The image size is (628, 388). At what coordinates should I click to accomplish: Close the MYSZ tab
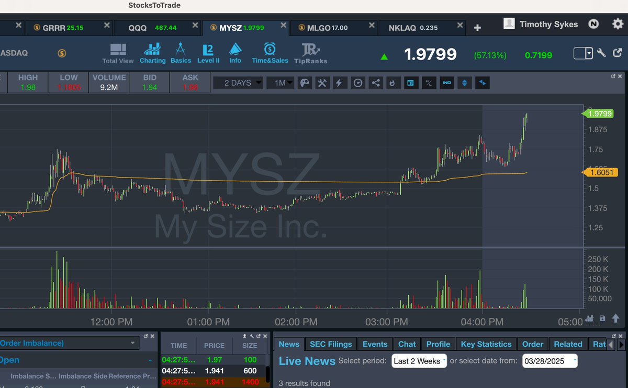pyautogui.click(x=284, y=26)
